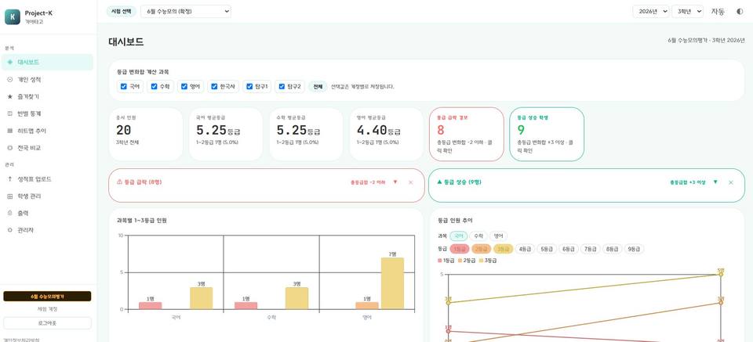This screenshot has width=753, height=342.
Task: Expand the 등급 상승 (9명) panel arrow
Action: click(715, 182)
